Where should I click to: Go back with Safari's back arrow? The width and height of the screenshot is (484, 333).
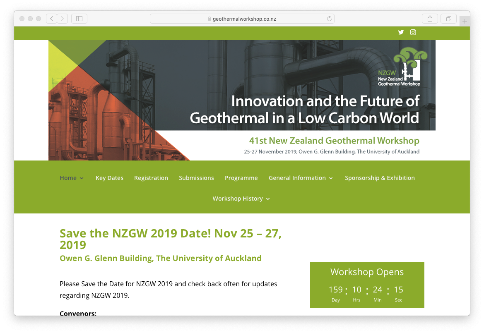tap(52, 19)
